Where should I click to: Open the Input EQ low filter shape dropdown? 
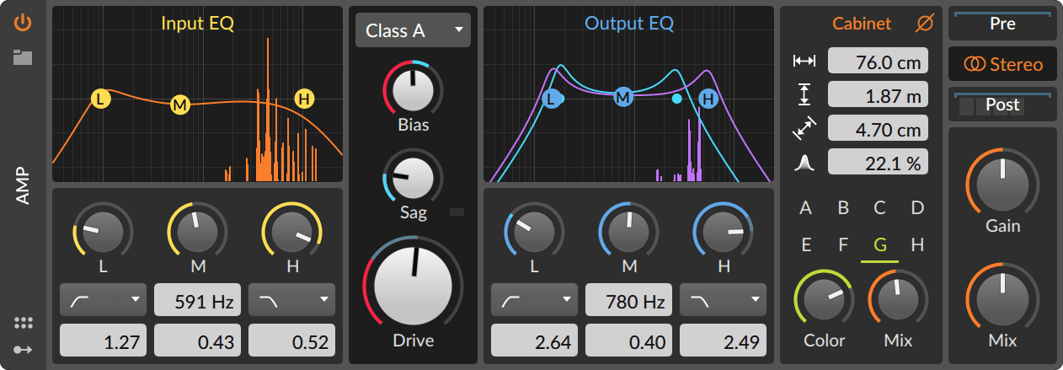104,299
